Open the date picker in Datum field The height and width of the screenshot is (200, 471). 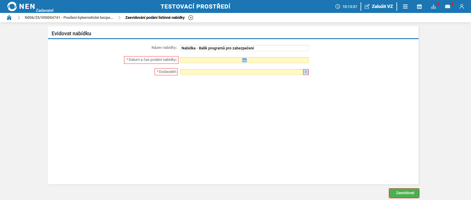(244, 60)
